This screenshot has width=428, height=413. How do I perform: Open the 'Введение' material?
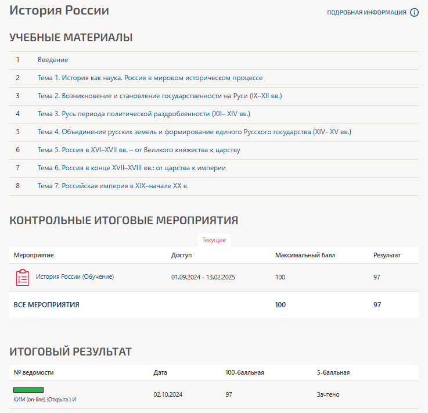pyautogui.click(x=53, y=60)
